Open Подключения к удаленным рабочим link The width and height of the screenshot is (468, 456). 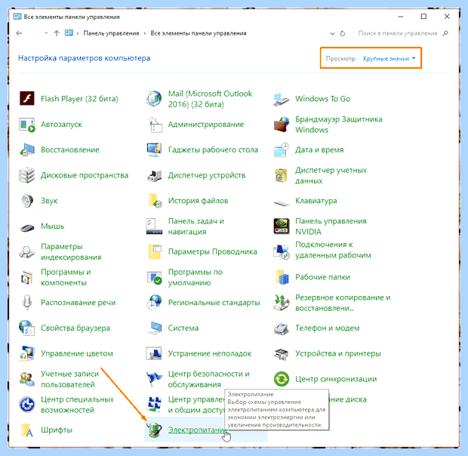pyautogui.click(x=333, y=250)
